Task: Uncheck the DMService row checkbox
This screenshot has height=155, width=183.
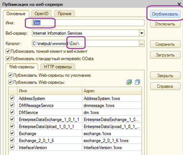Action: pyautogui.click(x=12, y=112)
